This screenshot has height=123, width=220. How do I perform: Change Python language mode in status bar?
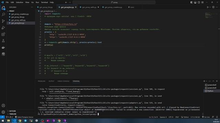(186, 117)
